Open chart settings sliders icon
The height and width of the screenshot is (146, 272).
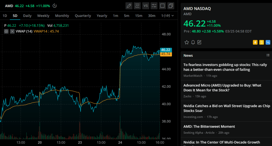pos(154,6)
